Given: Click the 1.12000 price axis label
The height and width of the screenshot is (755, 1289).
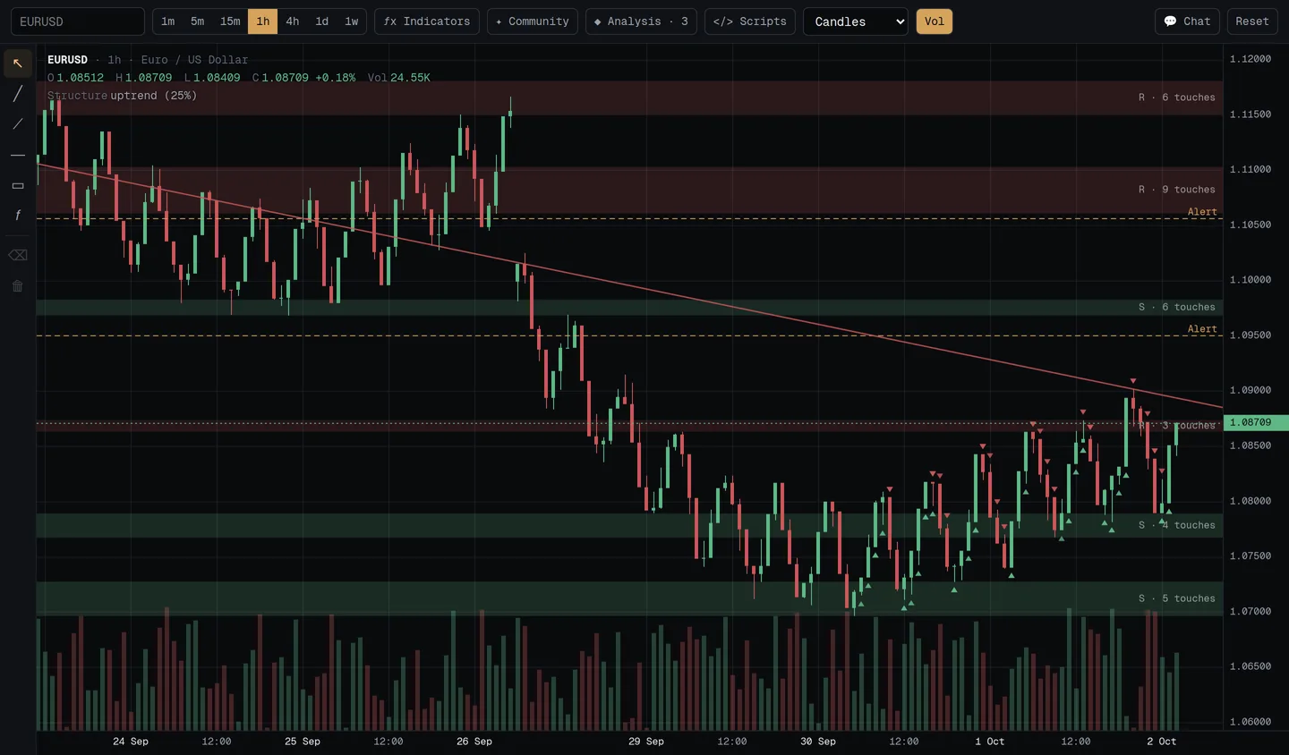Looking at the screenshot, I should point(1251,59).
